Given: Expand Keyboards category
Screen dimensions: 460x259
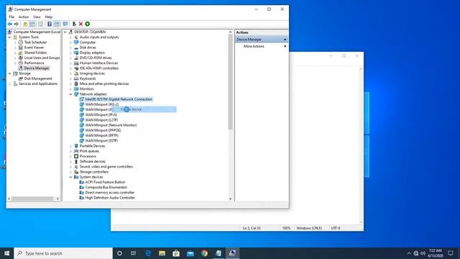Looking at the screenshot, I should (x=70, y=78).
